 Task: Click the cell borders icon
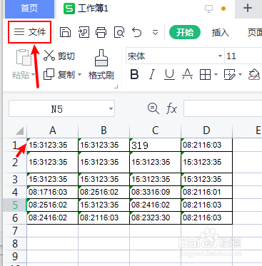[x=205, y=75]
